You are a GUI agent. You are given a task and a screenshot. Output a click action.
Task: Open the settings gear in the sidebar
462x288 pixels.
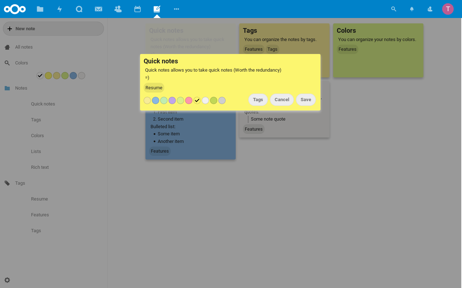pyautogui.click(x=7, y=280)
